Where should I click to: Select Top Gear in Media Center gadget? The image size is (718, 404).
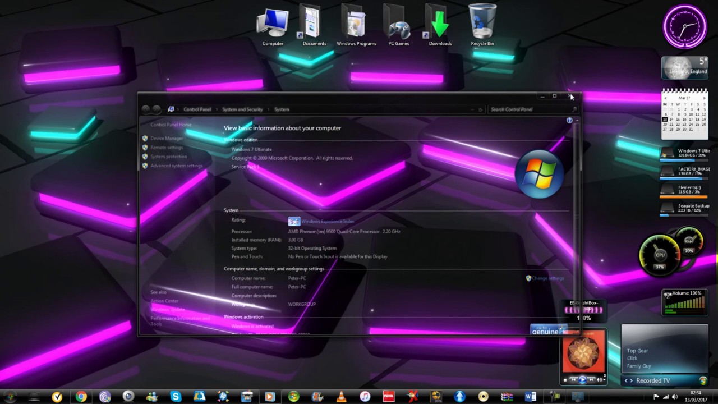638,351
